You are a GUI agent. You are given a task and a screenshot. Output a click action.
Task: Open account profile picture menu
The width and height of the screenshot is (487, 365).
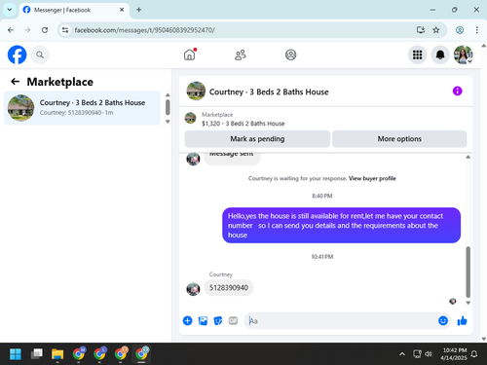pyautogui.click(x=464, y=55)
